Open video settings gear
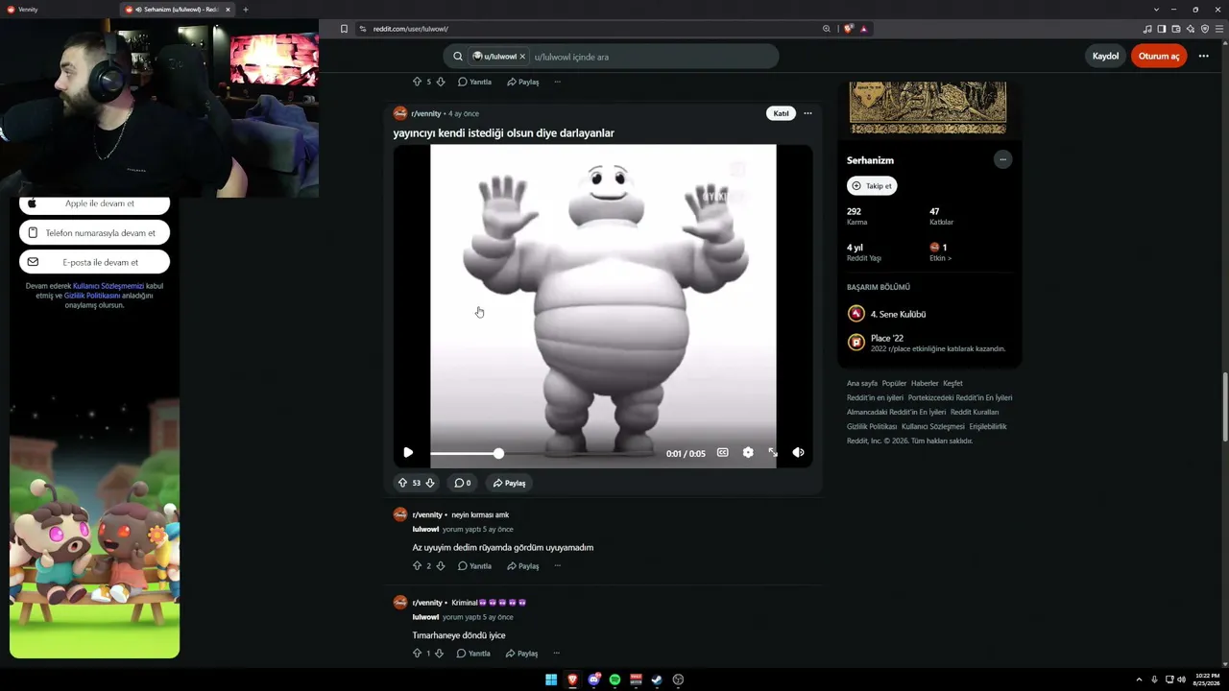Image resolution: width=1229 pixels, height=691 pixels. (x=748, y=452)
